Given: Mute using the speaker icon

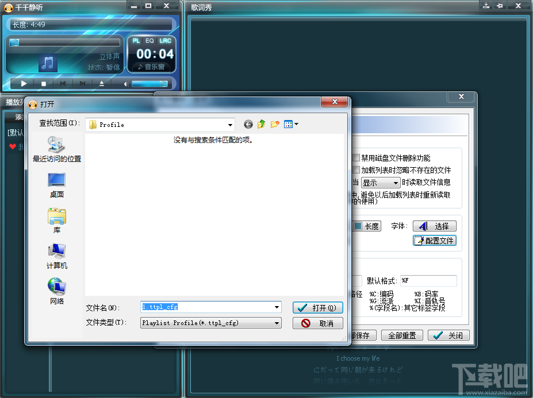Looking at the screenshot, I should tap(126, 84).
